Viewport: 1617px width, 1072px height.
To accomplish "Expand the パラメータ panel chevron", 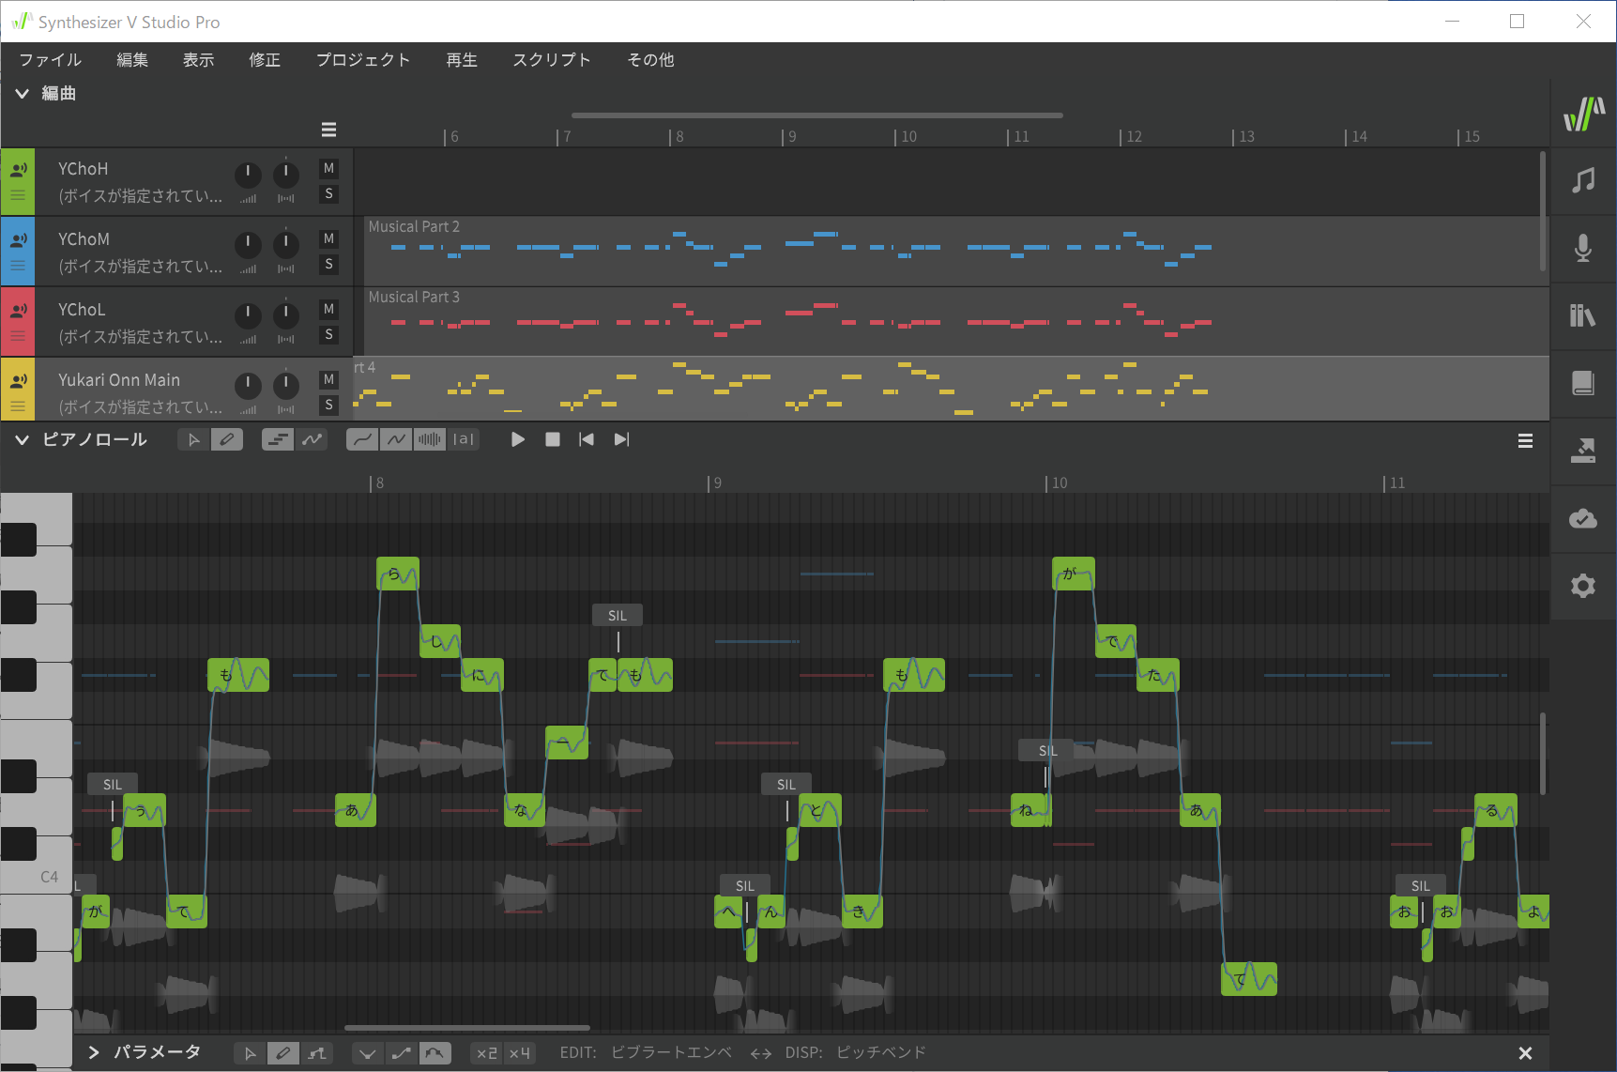I will click(94, 1052).
